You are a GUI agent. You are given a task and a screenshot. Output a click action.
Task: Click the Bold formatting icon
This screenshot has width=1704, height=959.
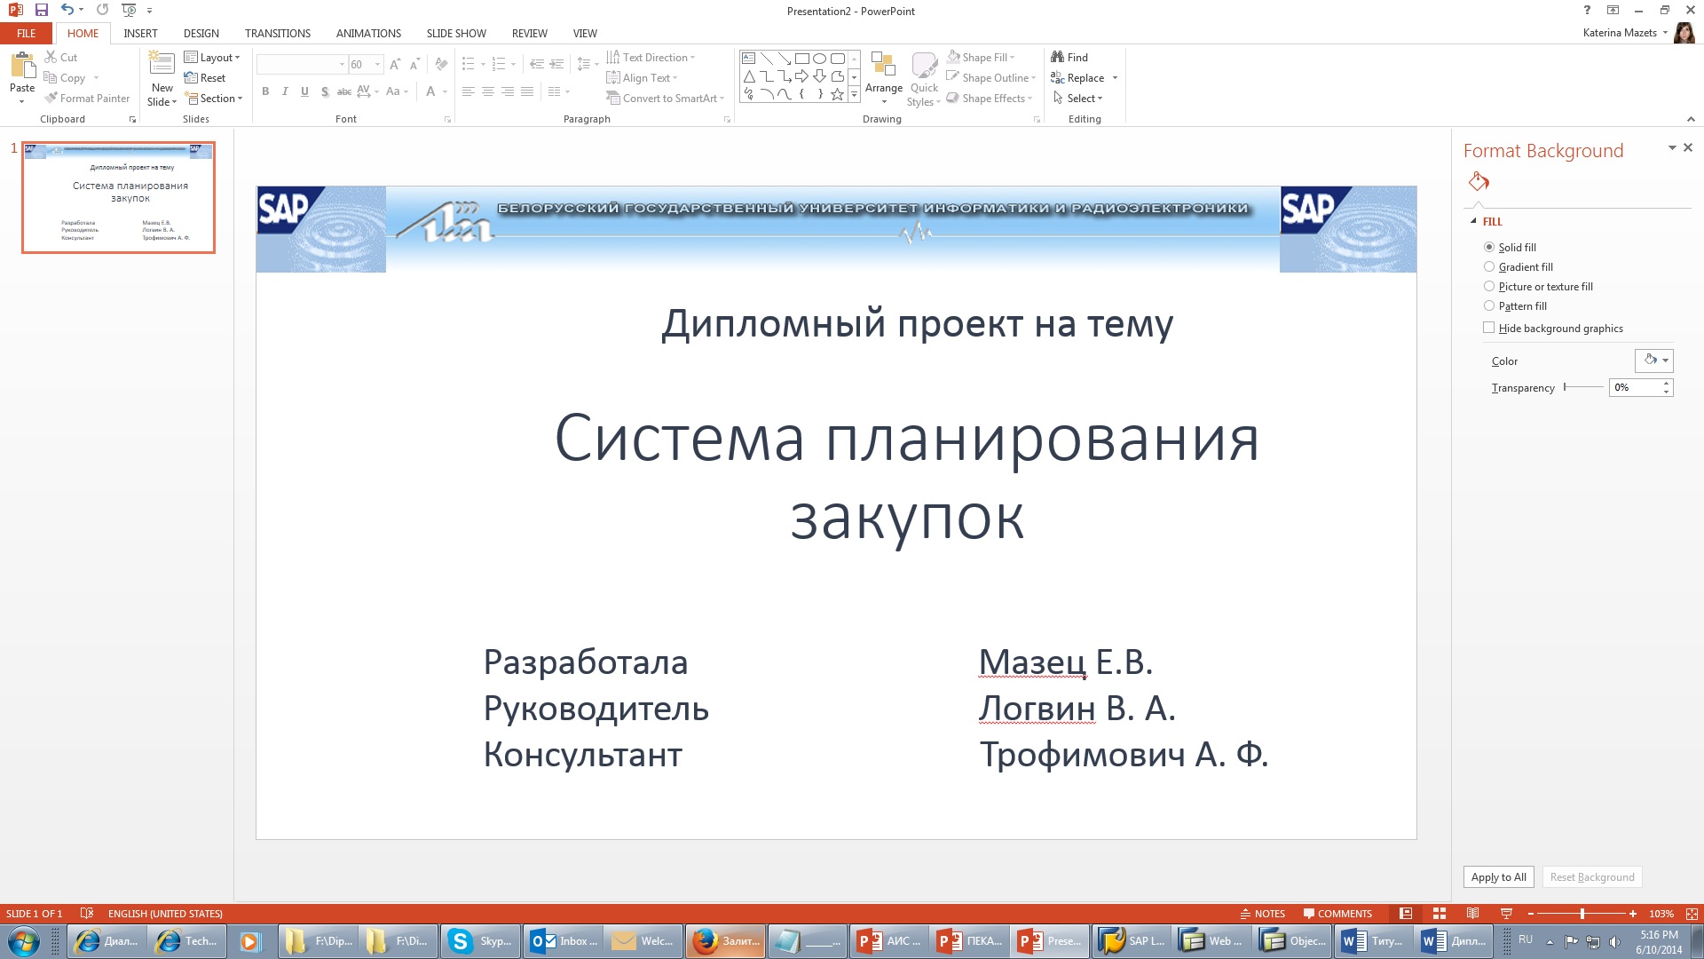[x=265, y=91]
